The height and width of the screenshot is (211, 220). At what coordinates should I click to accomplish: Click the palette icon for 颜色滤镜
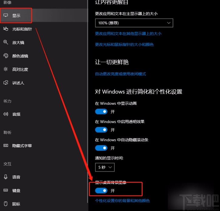[5, 56]
